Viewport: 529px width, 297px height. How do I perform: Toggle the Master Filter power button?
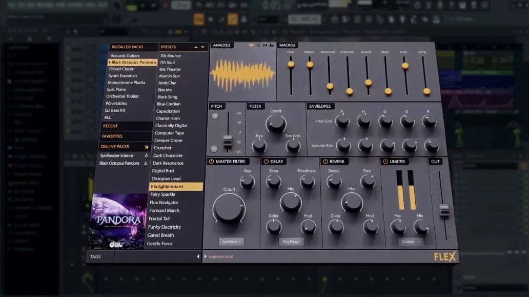(211, 162)
